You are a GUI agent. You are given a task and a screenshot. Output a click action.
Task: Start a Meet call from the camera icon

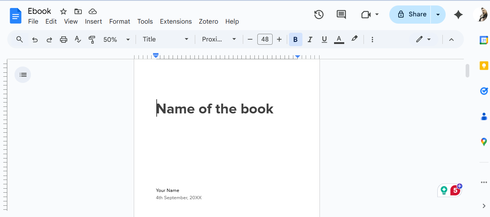pos(366,15)
